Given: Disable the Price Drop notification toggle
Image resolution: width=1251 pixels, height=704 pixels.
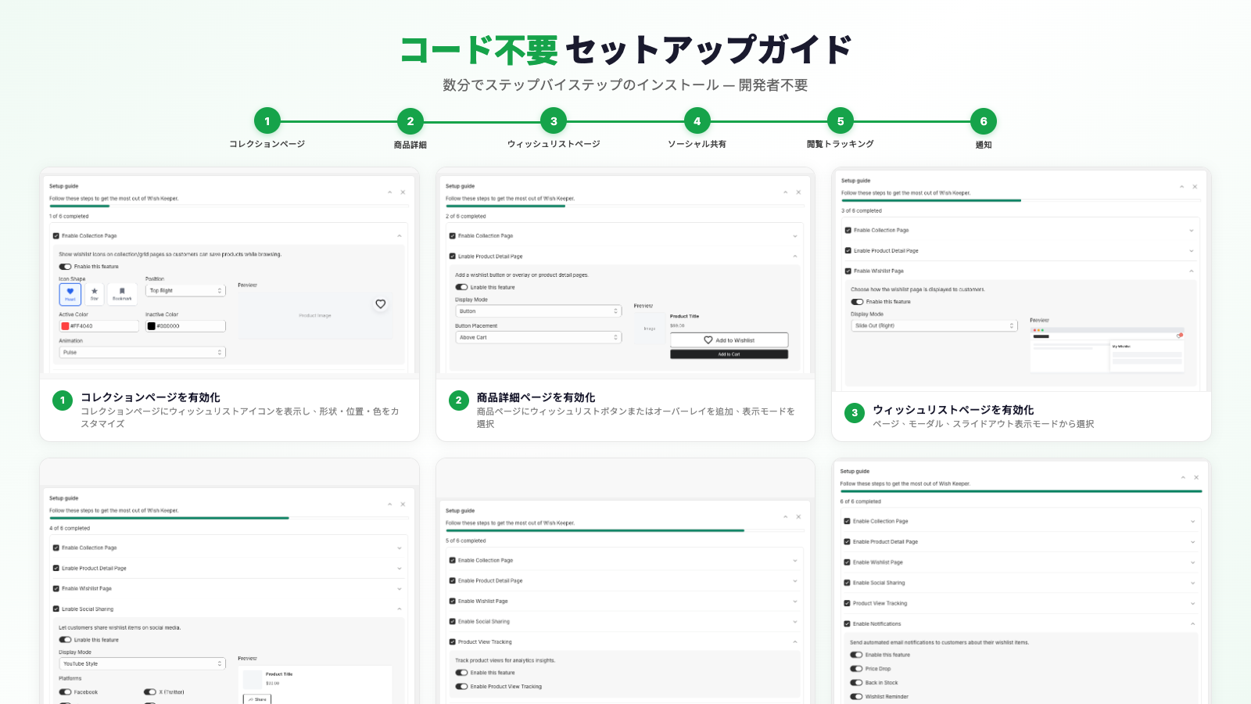Looking at the screenshot, I should [x=857, y=668].
